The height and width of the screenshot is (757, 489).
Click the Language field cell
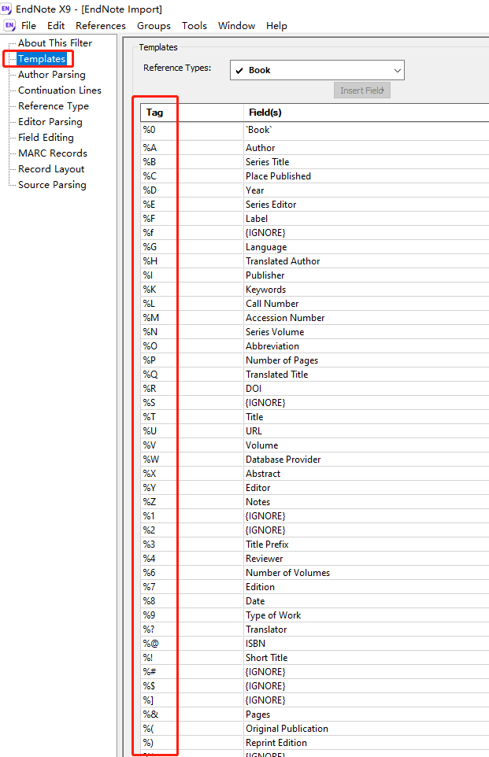[x=366, y=247]
